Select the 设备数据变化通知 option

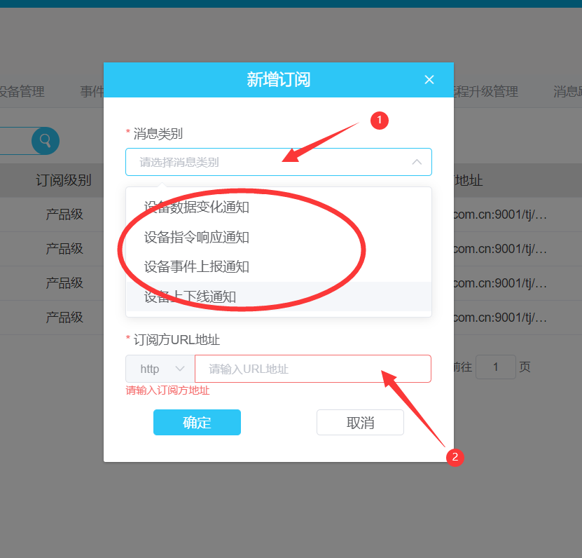[x=196, y=206]
